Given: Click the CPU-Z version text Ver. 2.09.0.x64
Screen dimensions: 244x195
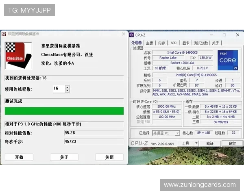Looking at the screenshot, I should (162, 144).
